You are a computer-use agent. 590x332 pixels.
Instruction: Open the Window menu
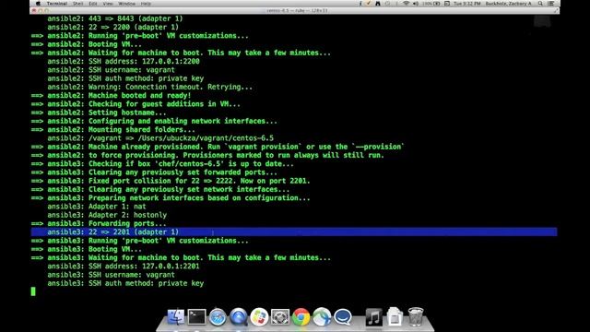coord(127,4)
